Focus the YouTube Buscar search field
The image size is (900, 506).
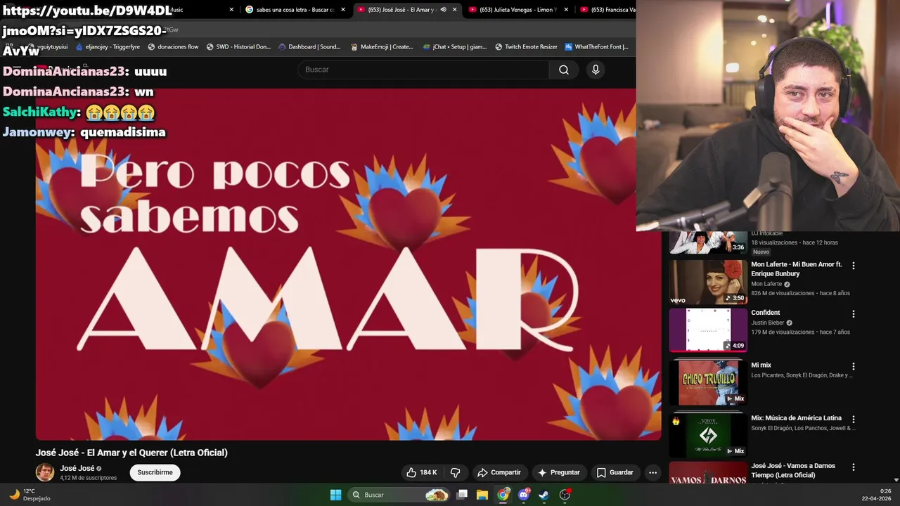click(x=424, y=70)
